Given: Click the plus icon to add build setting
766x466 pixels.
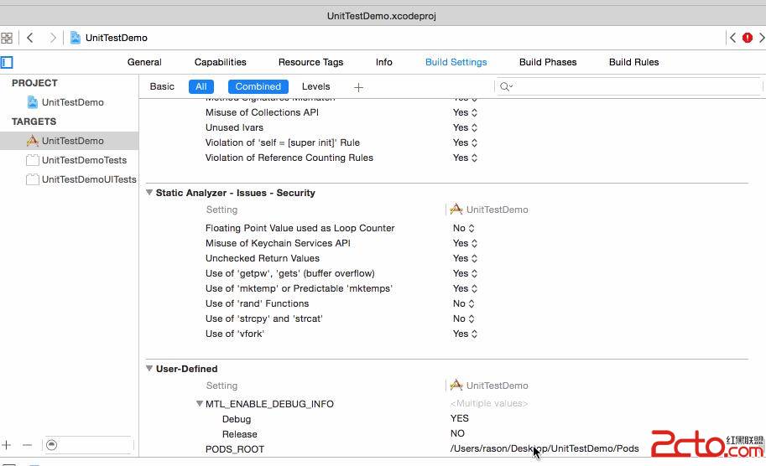Looking at the screenshot, I should 358,87.
